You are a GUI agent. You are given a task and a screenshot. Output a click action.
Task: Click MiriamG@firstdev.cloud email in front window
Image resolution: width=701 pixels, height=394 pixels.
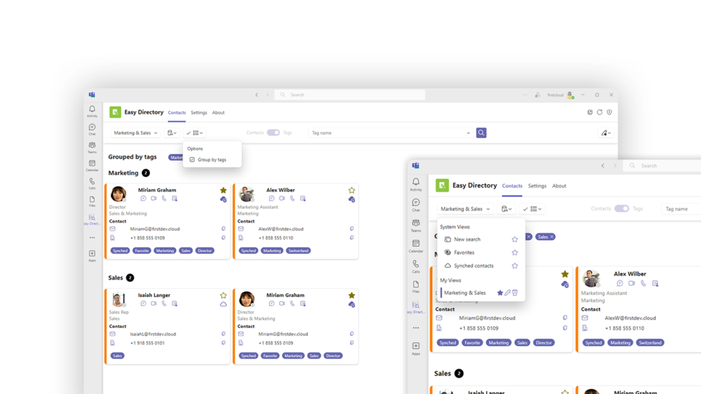[x=487, y=318]
